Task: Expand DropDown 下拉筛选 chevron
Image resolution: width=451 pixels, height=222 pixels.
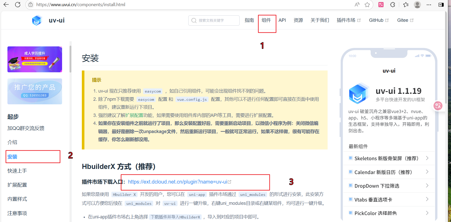Action: coord(427,186)
